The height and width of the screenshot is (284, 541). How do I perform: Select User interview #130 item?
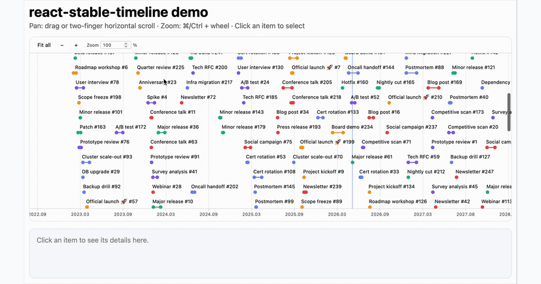pyautogui.click(x=261, y=67)
